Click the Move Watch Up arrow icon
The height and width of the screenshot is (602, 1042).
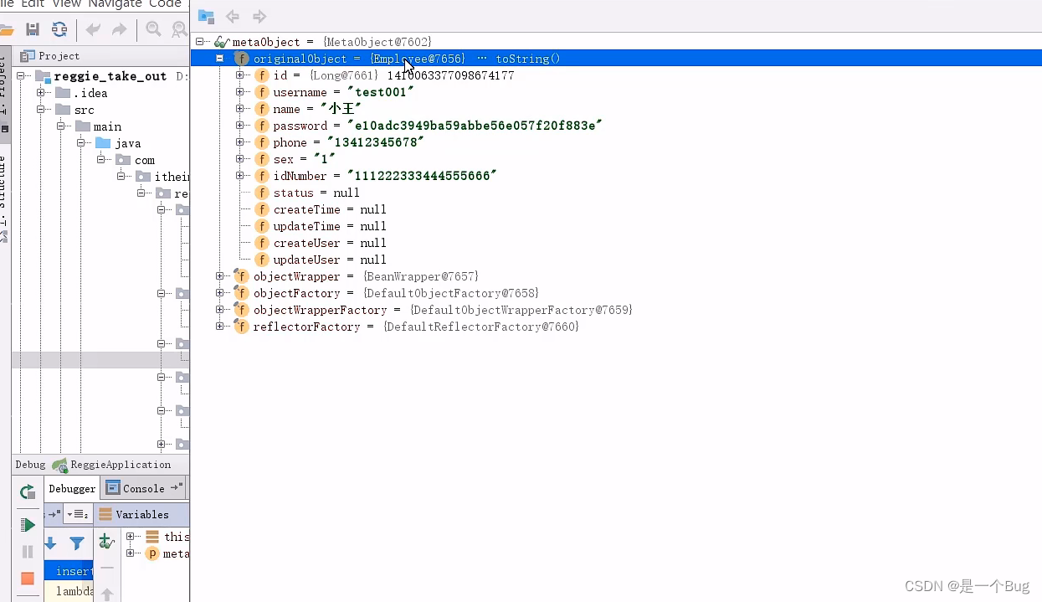pos(106,594)
